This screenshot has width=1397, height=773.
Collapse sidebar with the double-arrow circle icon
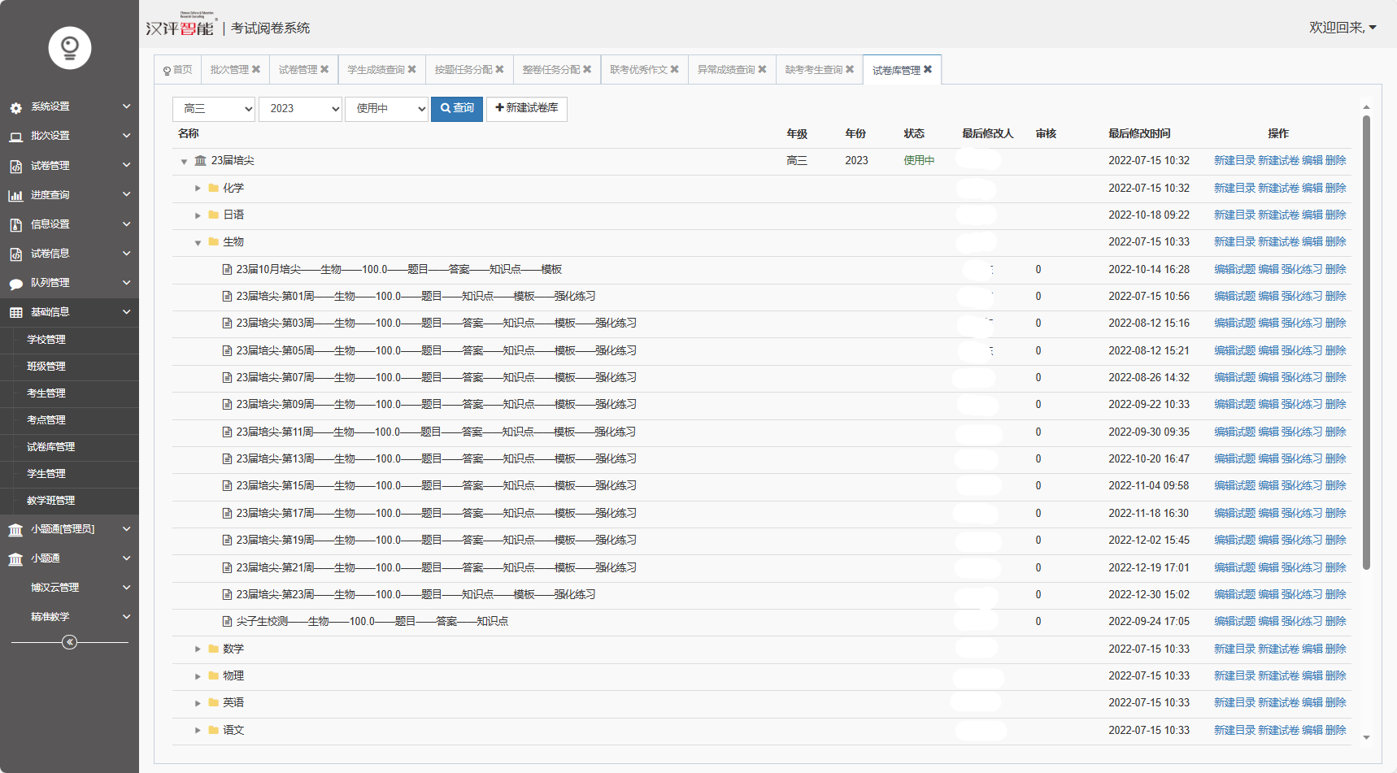pyautogui.click(x=70, y=642)
